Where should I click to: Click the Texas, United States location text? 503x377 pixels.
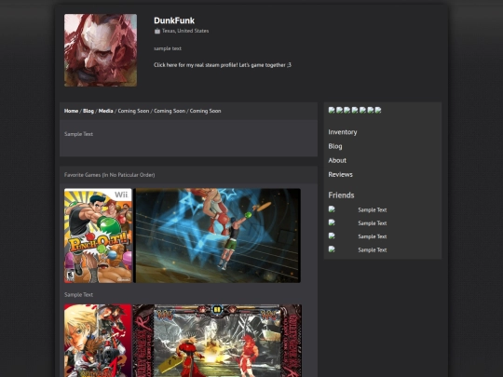185,31
